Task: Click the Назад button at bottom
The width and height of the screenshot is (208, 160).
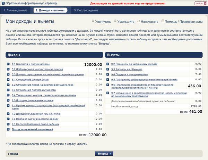Action: [13, 154]
